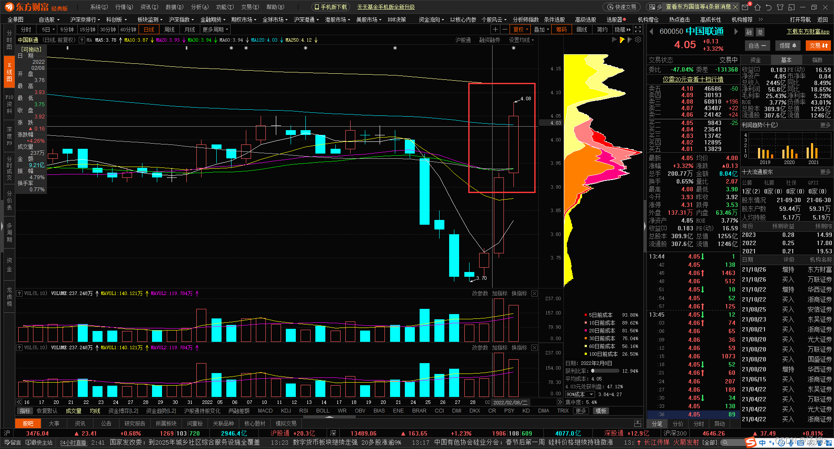Click the 100日前成本 yellow color legend

point(585,354)
